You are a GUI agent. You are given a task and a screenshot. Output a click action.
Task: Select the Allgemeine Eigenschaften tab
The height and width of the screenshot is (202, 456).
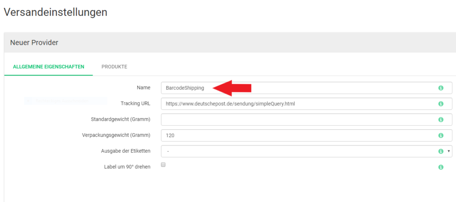49,67
